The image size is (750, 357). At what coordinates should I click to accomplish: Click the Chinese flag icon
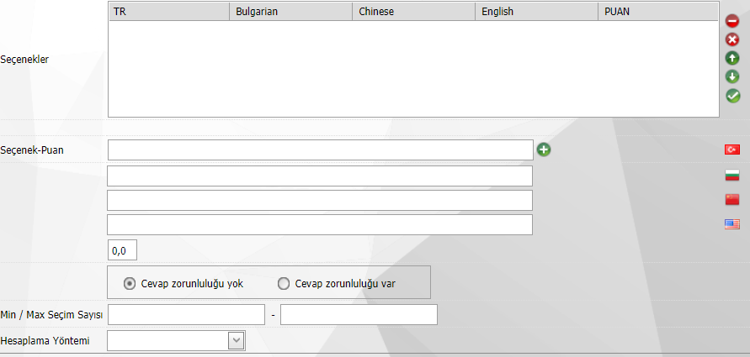731,200
